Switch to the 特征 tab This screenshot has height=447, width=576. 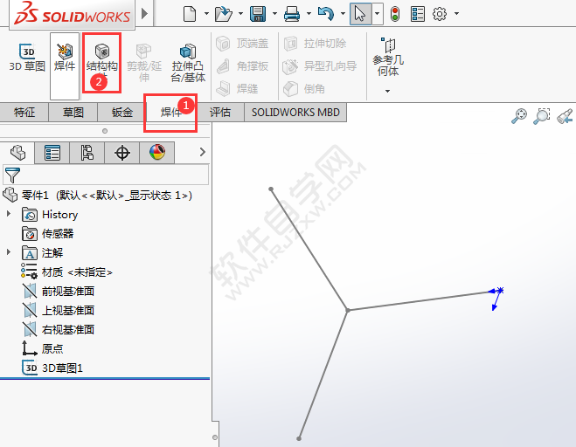[24, 112]
